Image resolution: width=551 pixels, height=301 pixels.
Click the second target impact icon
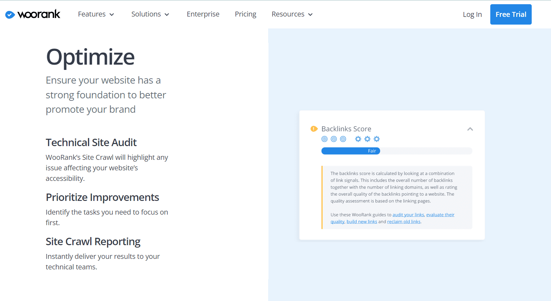point(334,139)
